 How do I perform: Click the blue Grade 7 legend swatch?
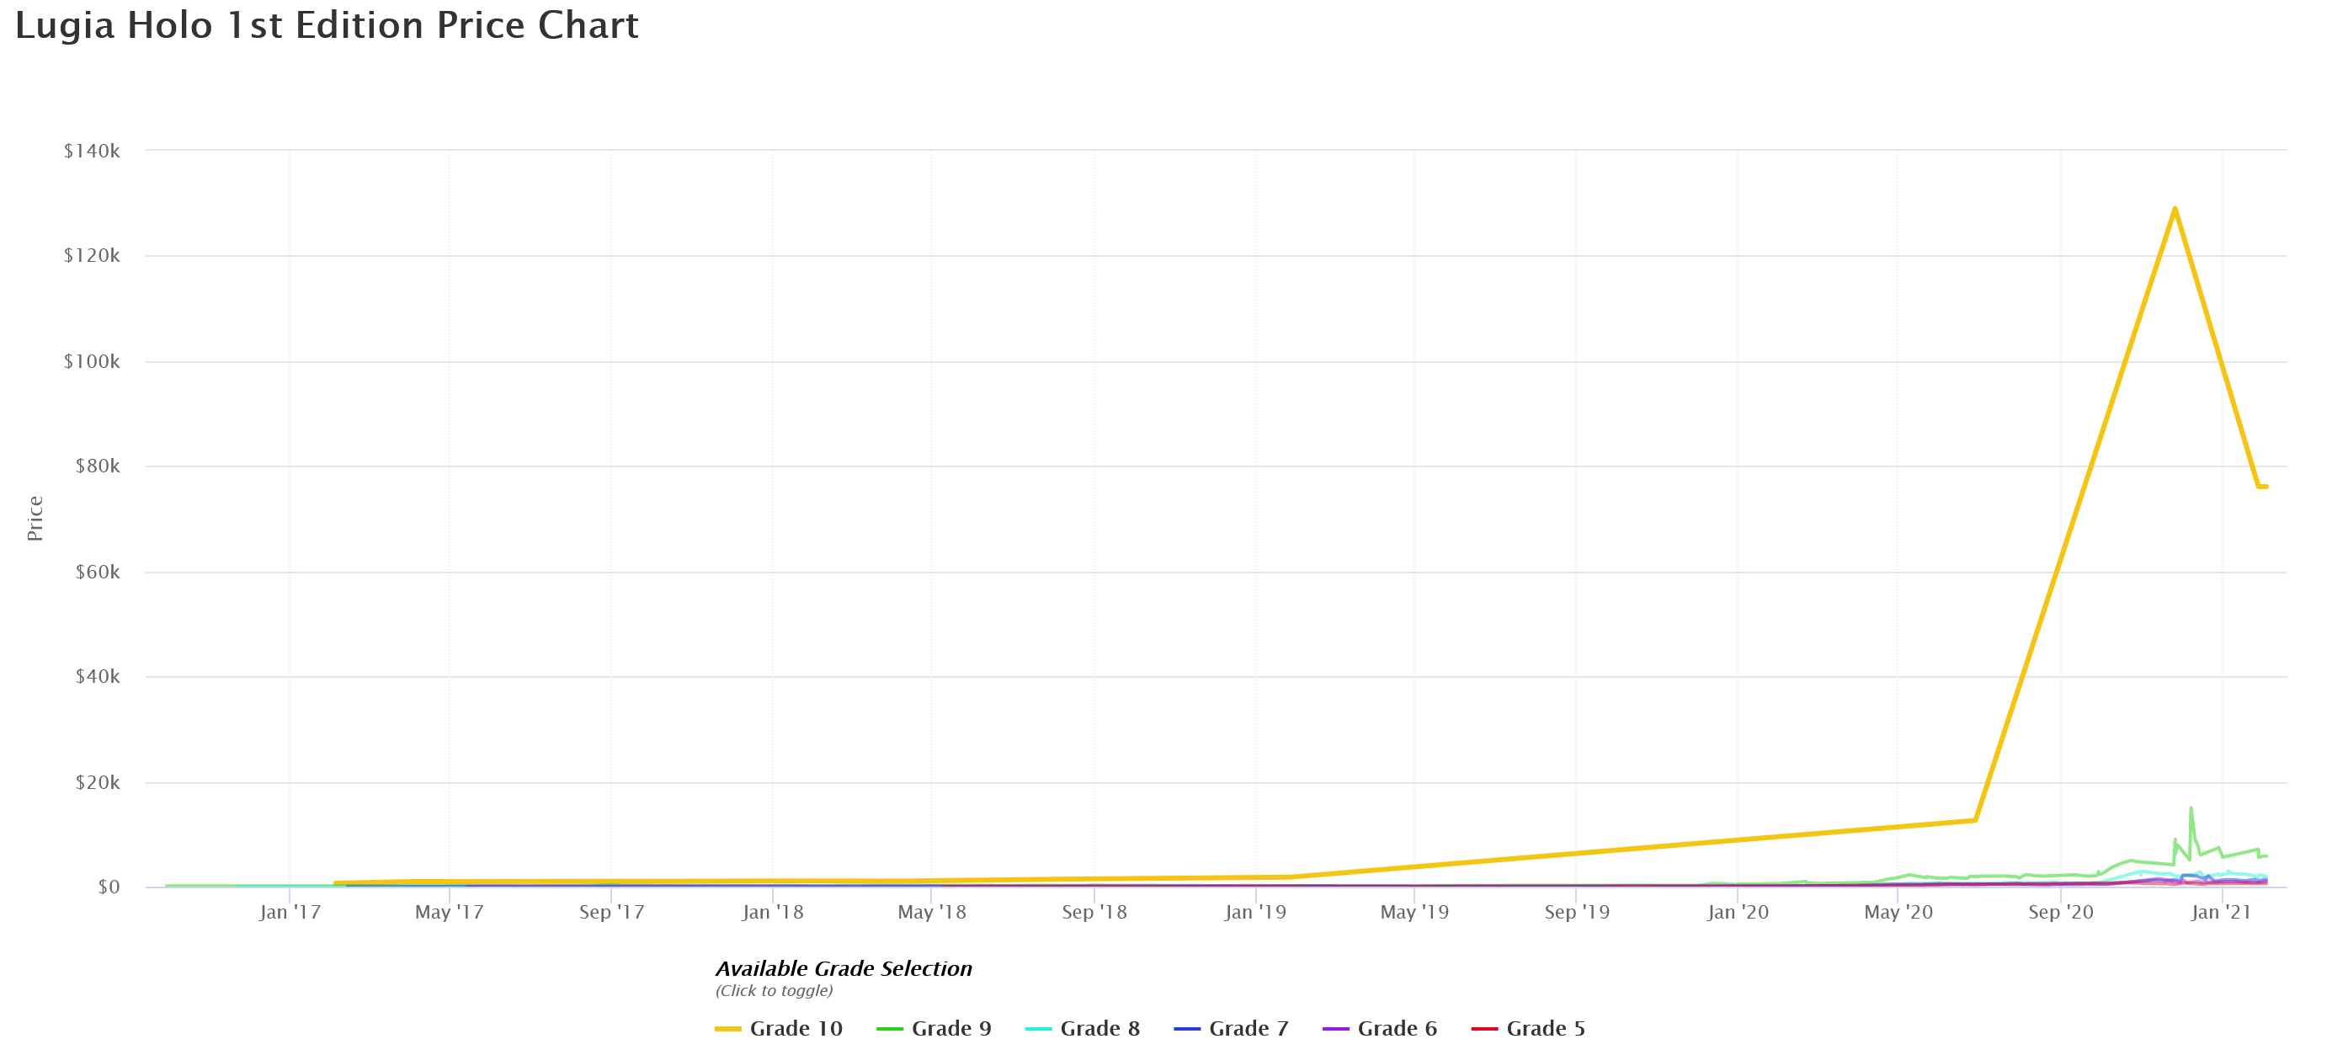(x=1187, y=1030)
